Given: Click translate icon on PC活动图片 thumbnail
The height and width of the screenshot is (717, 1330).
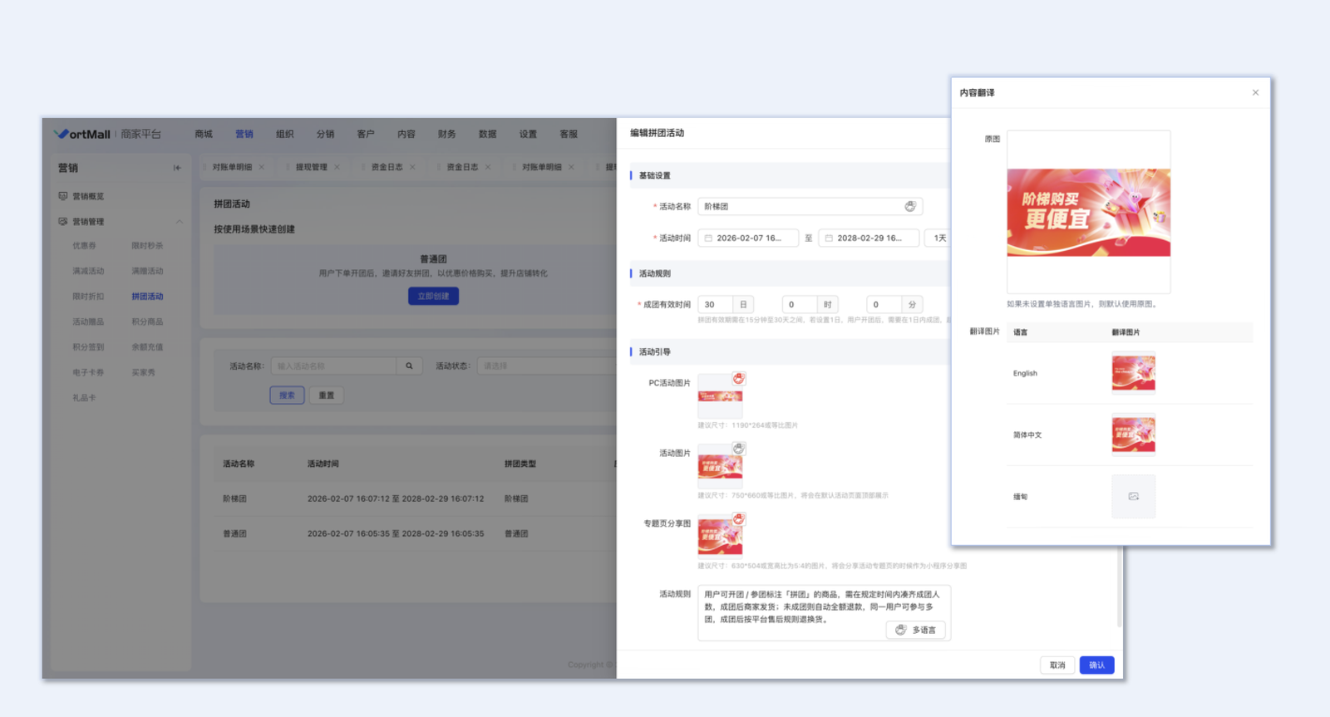Looking at the screenshot, I should (738, 379).
